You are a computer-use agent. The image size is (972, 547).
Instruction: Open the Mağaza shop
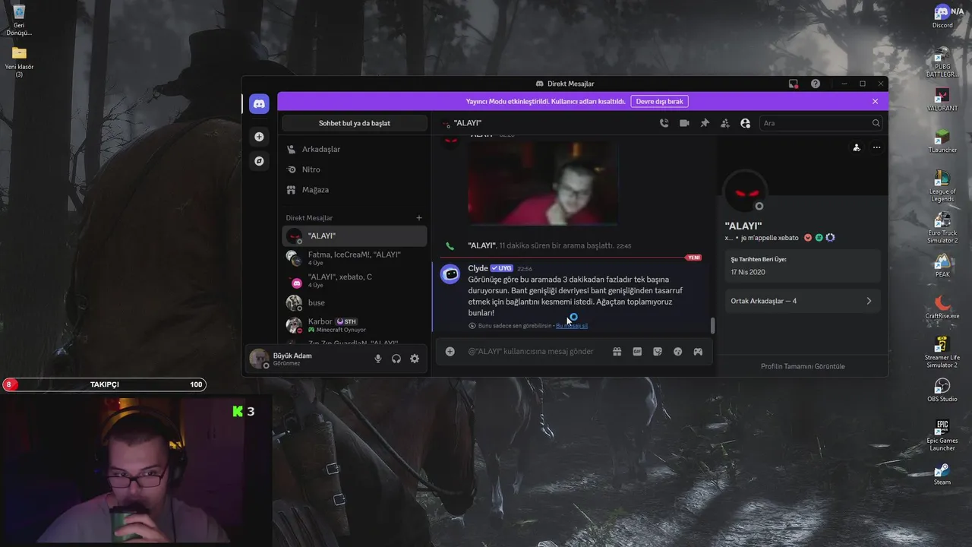click(x=354, y=190)
